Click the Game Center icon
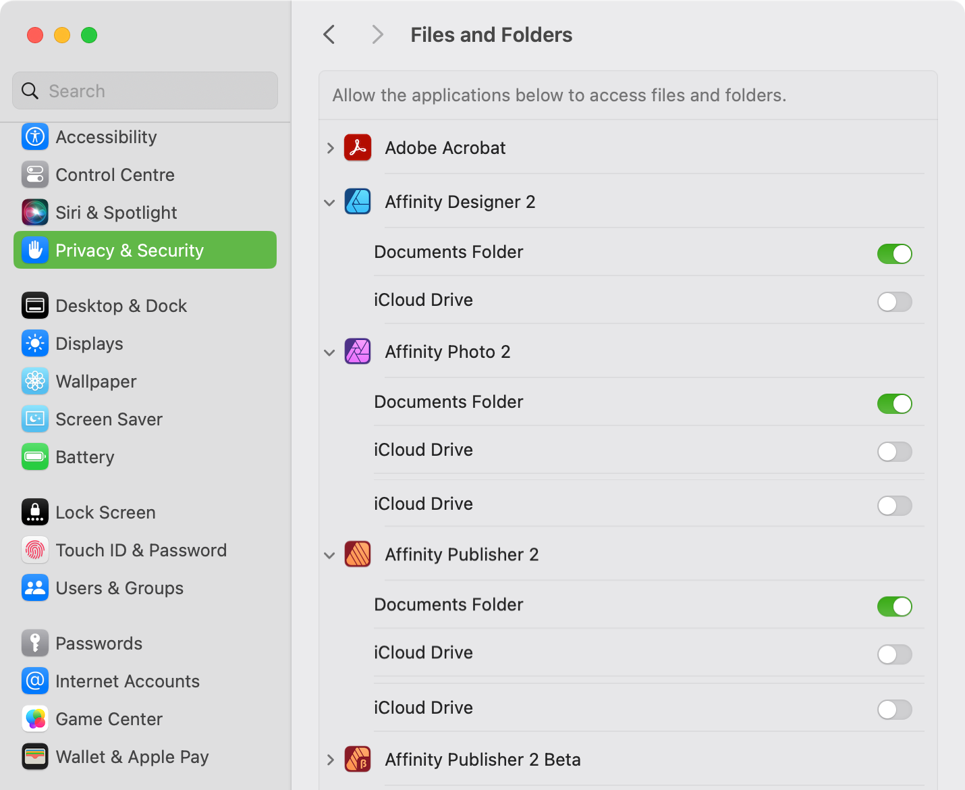This screenshot has width=965, height=790. coord(35,719)
